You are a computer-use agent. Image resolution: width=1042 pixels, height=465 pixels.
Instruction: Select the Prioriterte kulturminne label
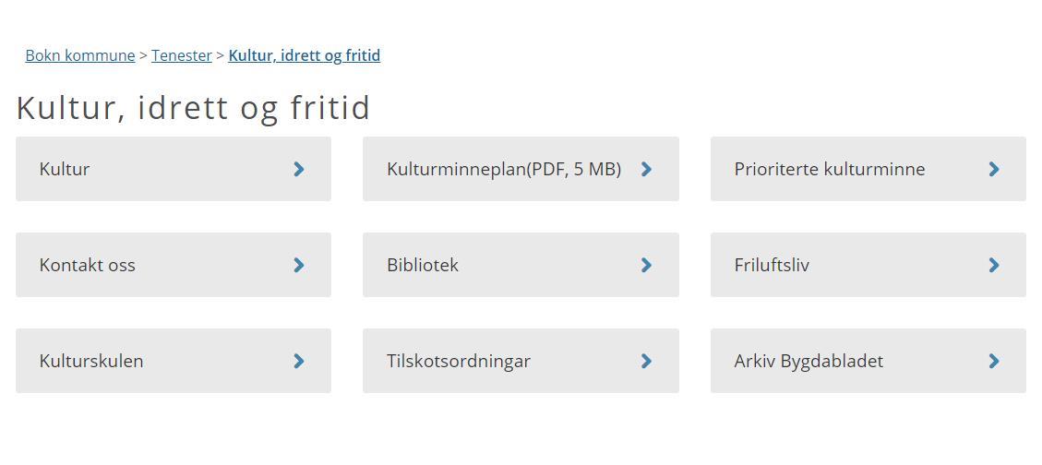click(829, 169)
